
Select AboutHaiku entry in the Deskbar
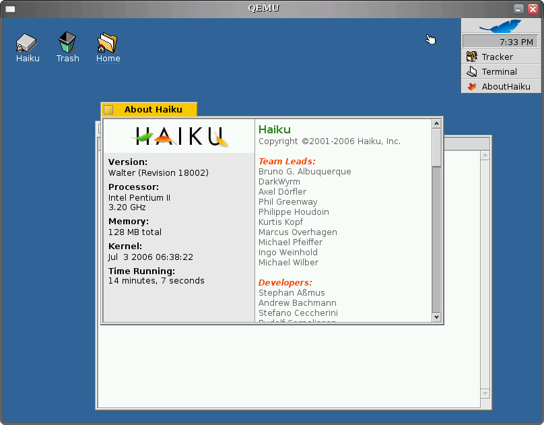pyautogui.click(x=501, y=86)
